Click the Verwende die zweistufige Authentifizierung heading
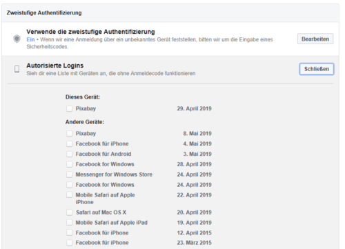This screenshot has height=249, width=345. point(90,32)
